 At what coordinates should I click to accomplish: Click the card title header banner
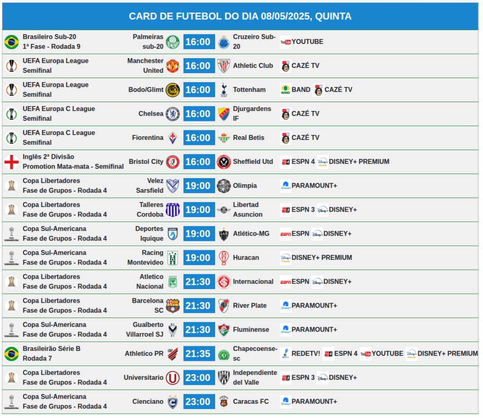tap(240, 17)
